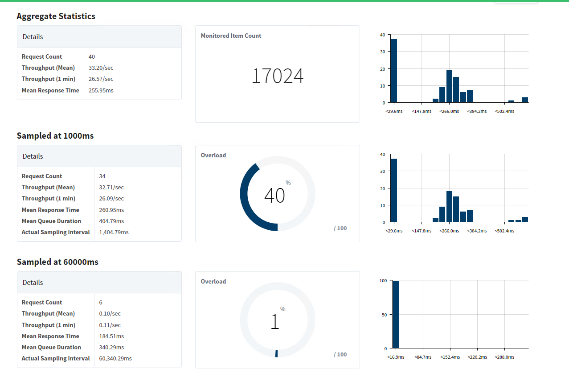Click the Aggregate Statistics heading
Screen dimensions: 569x372
tap(56, 16)
